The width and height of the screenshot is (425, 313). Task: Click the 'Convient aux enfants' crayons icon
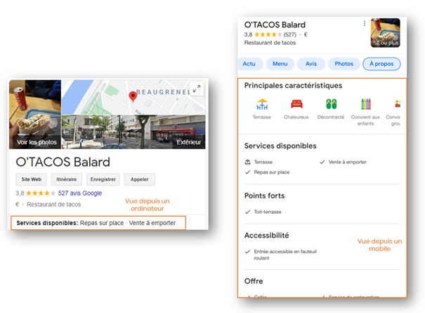[366, 104]
